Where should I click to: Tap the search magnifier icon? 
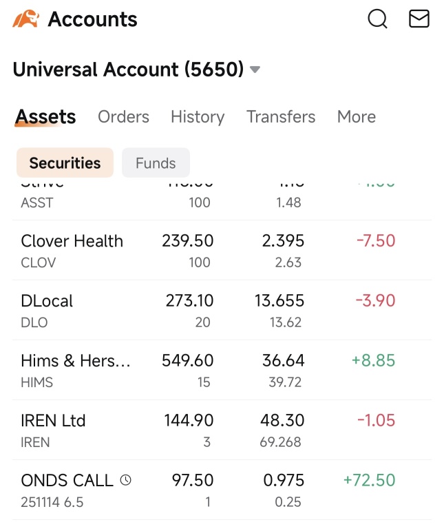tap(377, 19)
